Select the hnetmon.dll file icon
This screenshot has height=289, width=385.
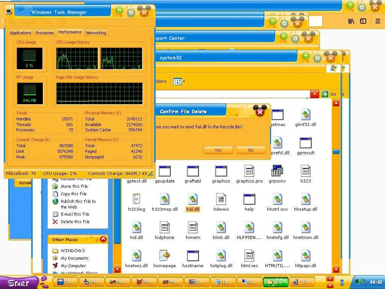(x=305, y=227)
